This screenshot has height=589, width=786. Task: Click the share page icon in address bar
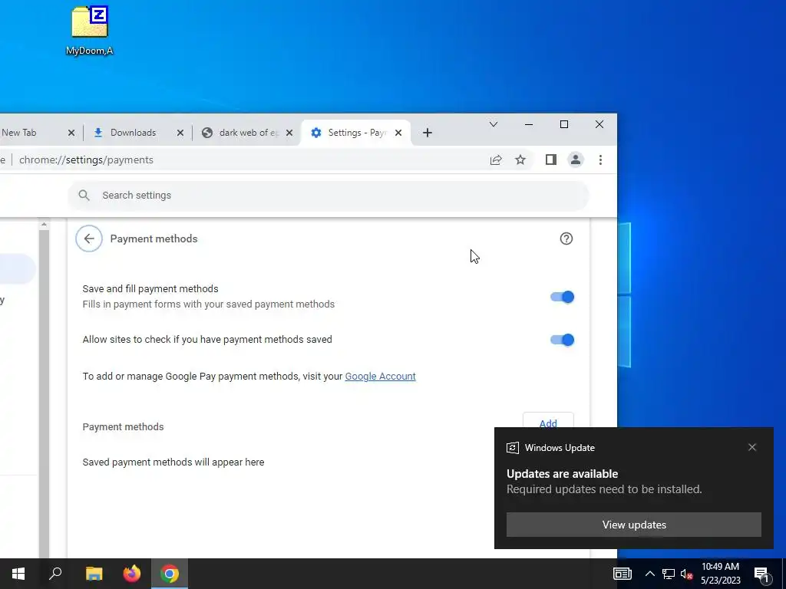496,160
